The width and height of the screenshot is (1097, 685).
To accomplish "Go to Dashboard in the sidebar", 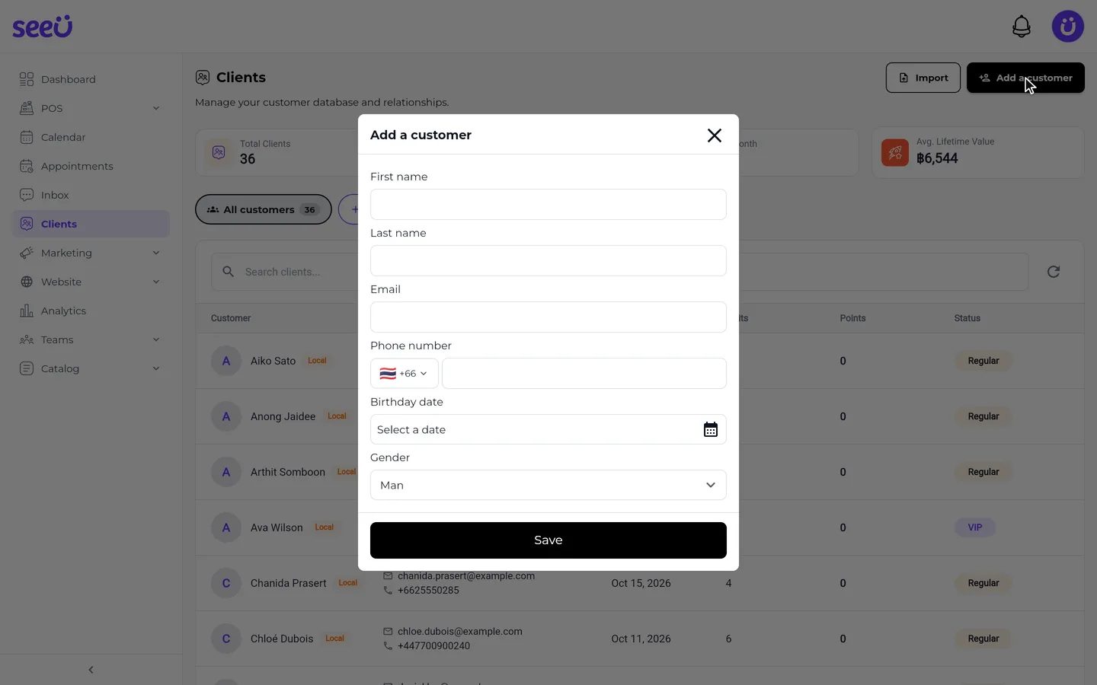I will coord(91,79).
